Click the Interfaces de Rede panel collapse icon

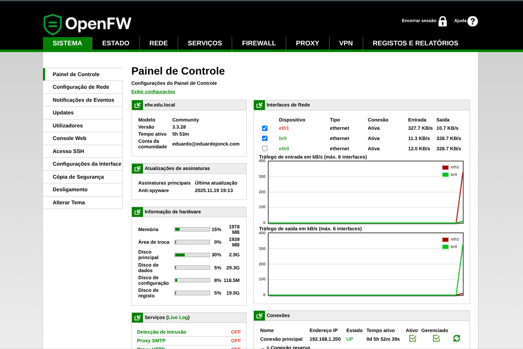pos(260,105)
